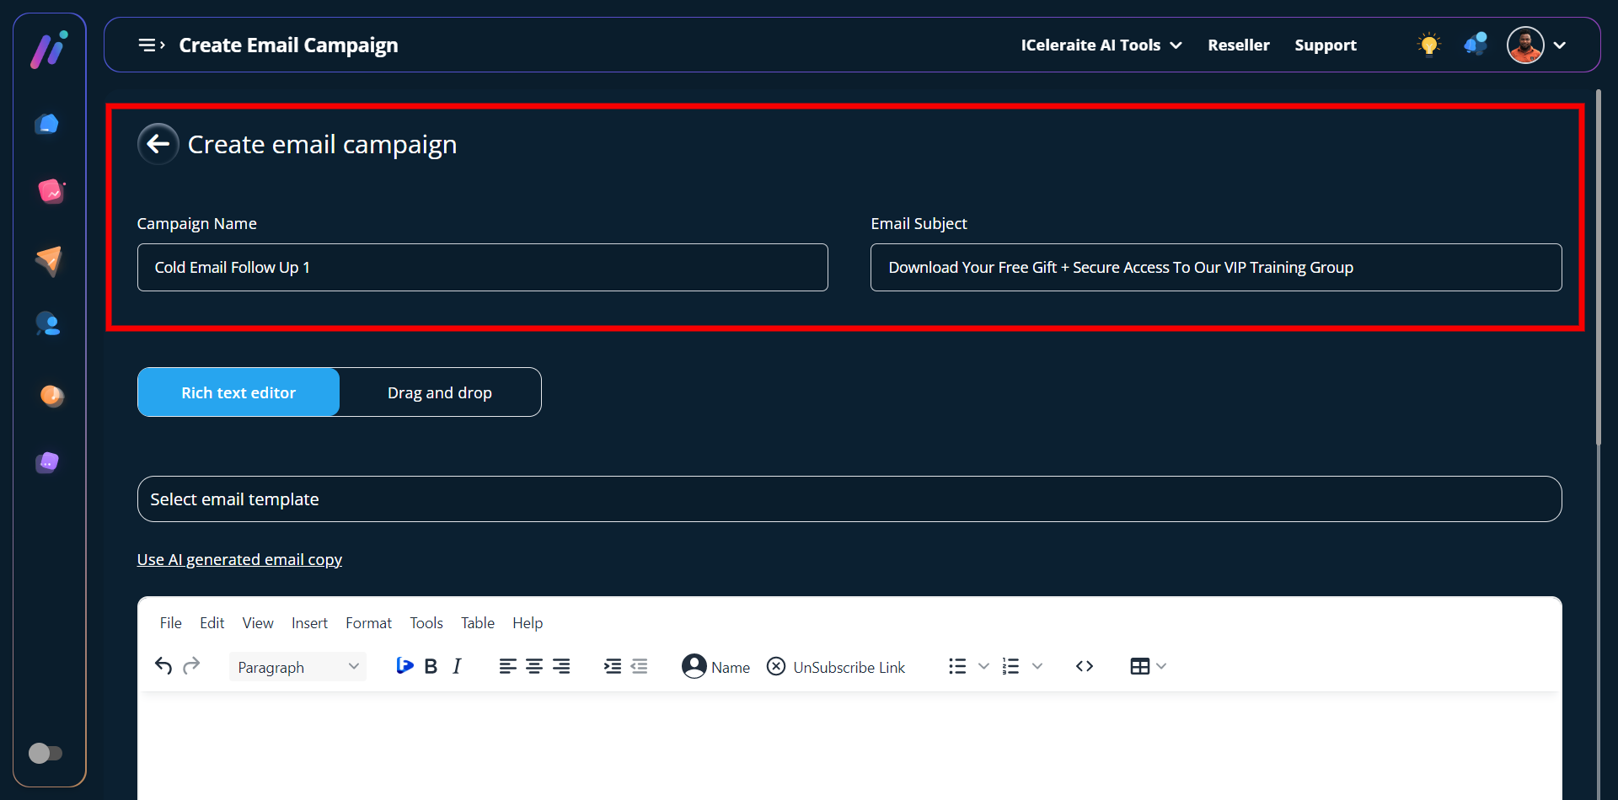Click the back arrow beside Create email campaign

pyautogui.click(x=158, y=144)
